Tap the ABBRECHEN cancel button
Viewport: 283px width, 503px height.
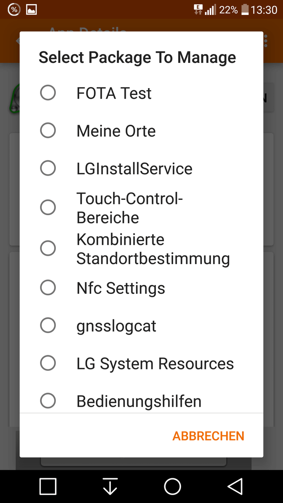point(209,436)
